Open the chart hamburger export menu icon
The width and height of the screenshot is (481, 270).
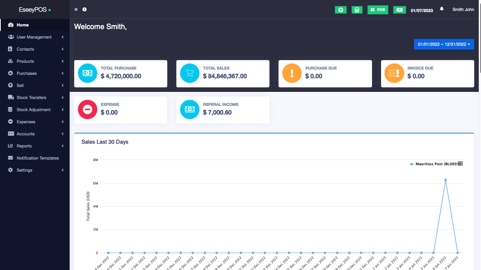(460, 163)
